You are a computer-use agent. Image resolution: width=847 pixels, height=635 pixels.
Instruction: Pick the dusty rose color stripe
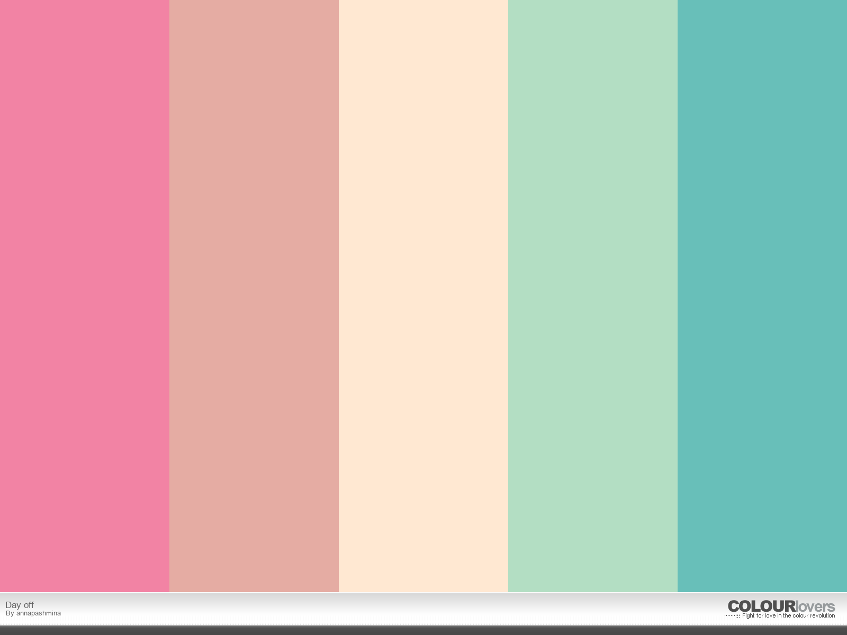pyautogui.click(x=254, y=296)
